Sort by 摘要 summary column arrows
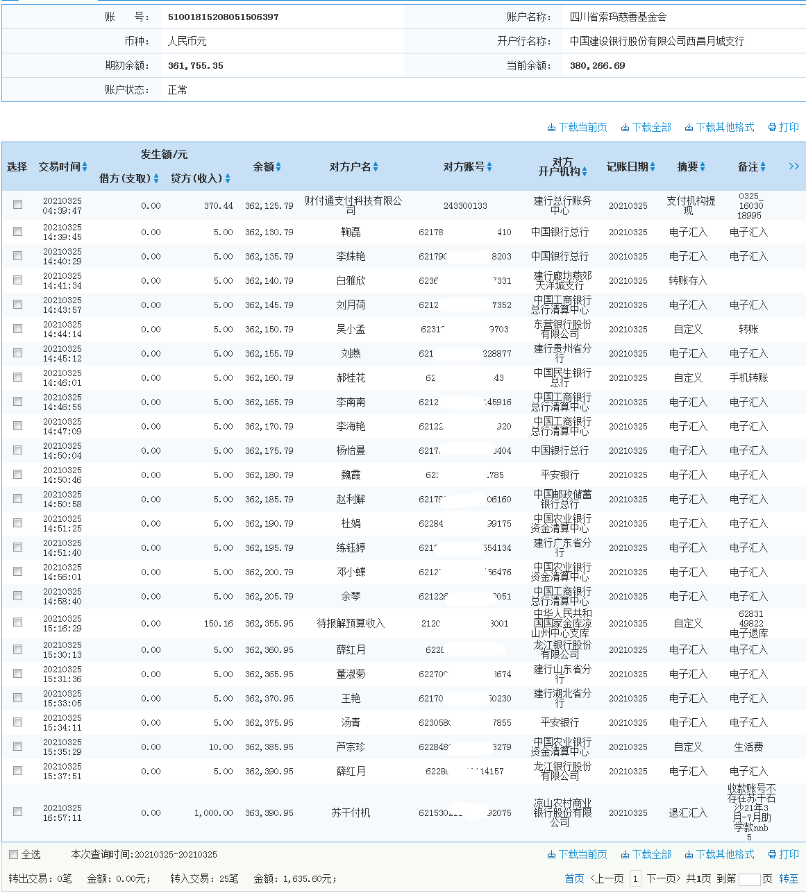The width and height of the screenshot is (806, 893). (703, 167)
